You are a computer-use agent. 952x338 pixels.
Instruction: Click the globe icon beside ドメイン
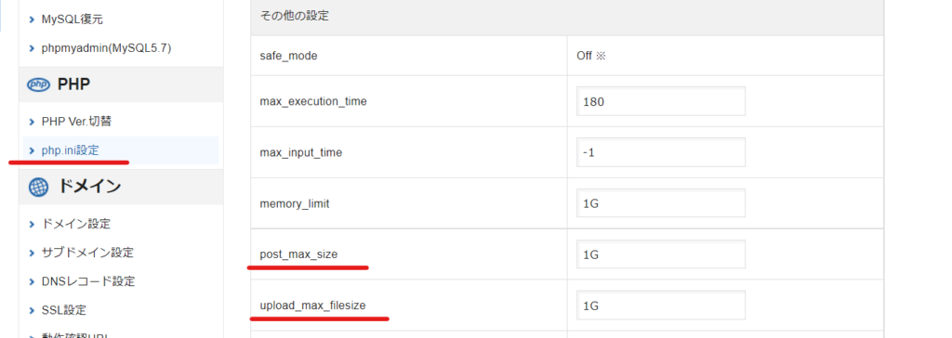click(38, 187)
